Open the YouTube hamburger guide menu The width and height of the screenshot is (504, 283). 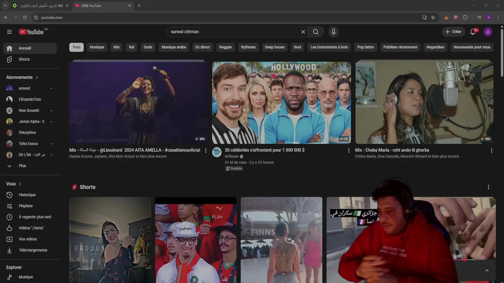[x=9, y=32]
